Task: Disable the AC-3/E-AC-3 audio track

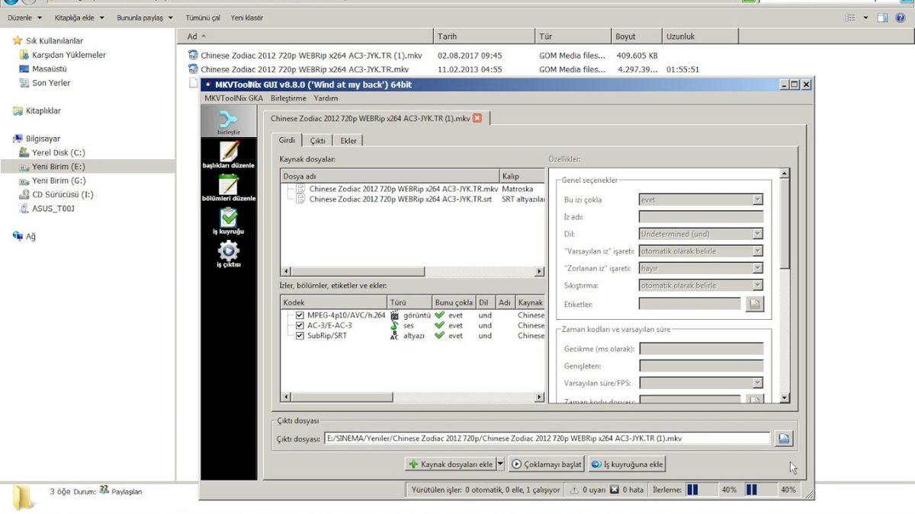Action: pos(300,325)
